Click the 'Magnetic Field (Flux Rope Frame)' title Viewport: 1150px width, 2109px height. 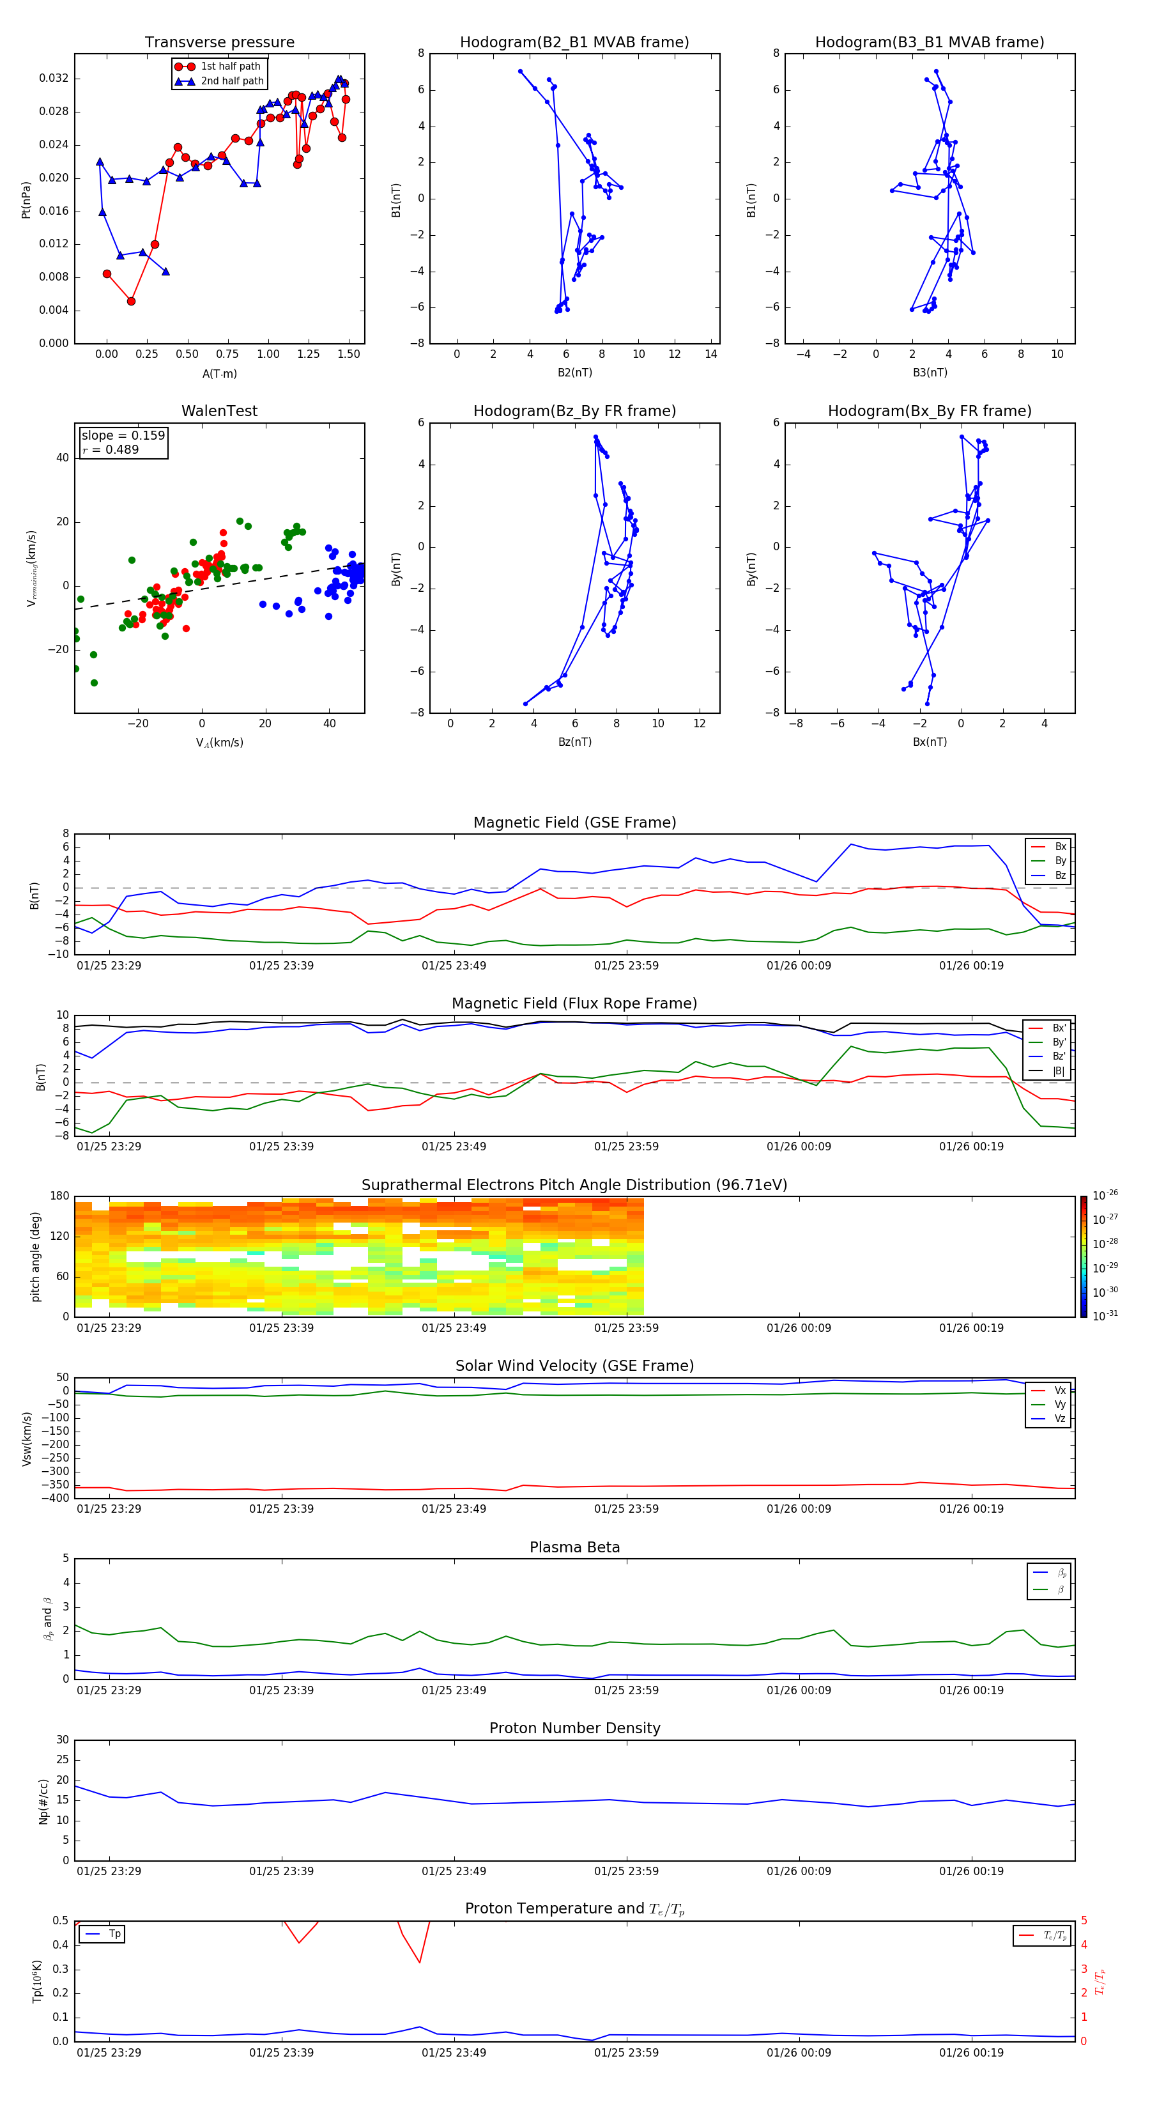tap(574, 1004)
